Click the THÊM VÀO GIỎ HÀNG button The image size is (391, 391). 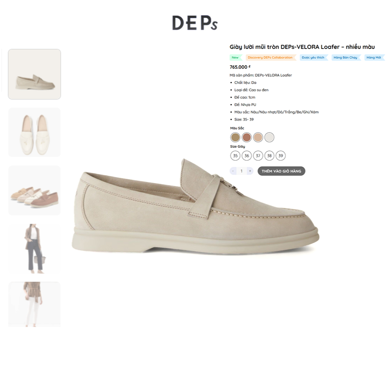tap(281, 171)
